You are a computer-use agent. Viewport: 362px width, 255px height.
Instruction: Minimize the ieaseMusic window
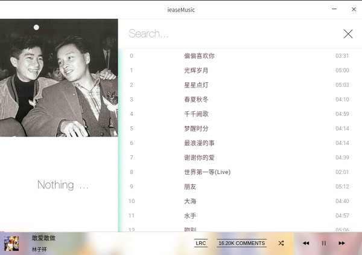[x=334, y=9]
